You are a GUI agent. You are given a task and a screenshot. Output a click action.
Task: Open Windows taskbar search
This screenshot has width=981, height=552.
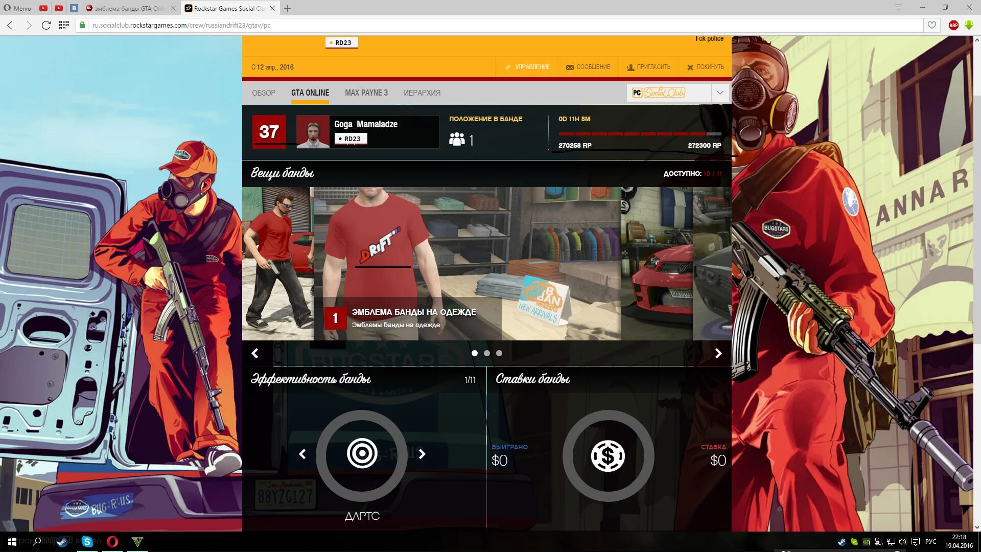tap(37, 542)
